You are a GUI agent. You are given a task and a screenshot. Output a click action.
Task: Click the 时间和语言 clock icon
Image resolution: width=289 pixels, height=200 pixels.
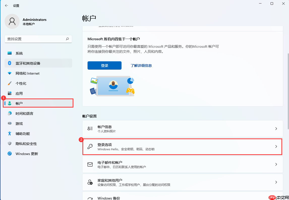tap(9, 113)
